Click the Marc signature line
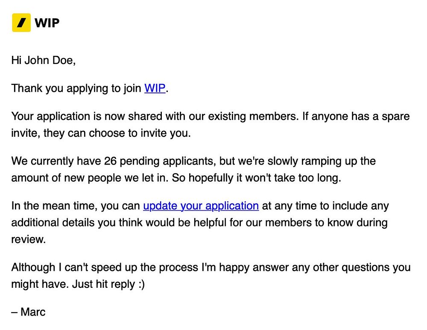The width and height of the screenshot is (427, 330). click(x=28, y=312)
